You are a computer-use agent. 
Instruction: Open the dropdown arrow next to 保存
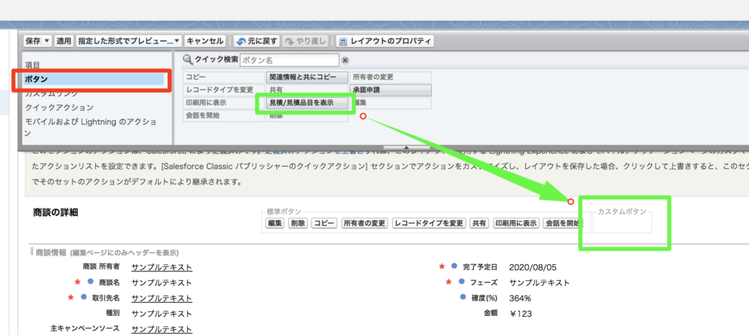47,41
